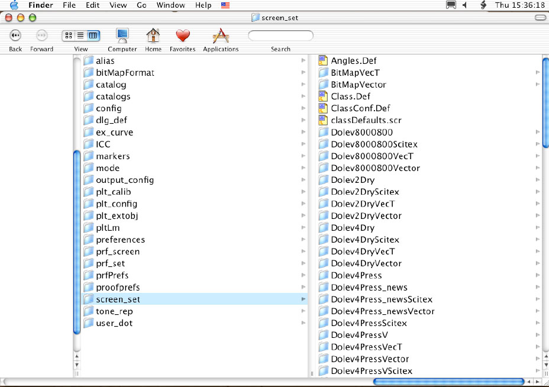This screenshot has width=549, height=387.
Task: Expand the config folder arrow
Action: coord(303,108)
